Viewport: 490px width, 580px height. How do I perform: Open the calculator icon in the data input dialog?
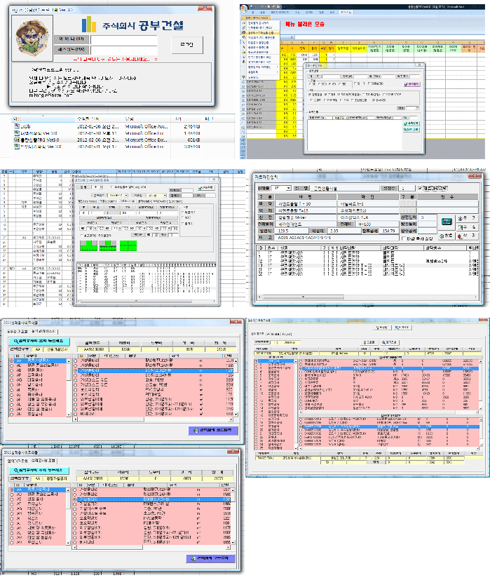tap(447, 221)
